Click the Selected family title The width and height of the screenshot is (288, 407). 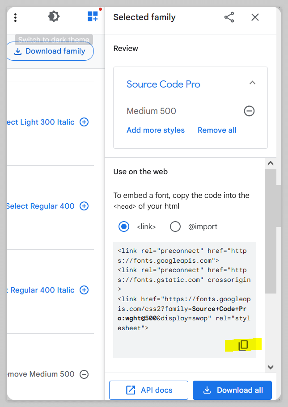pyautogui.click(x=144, y=17)
